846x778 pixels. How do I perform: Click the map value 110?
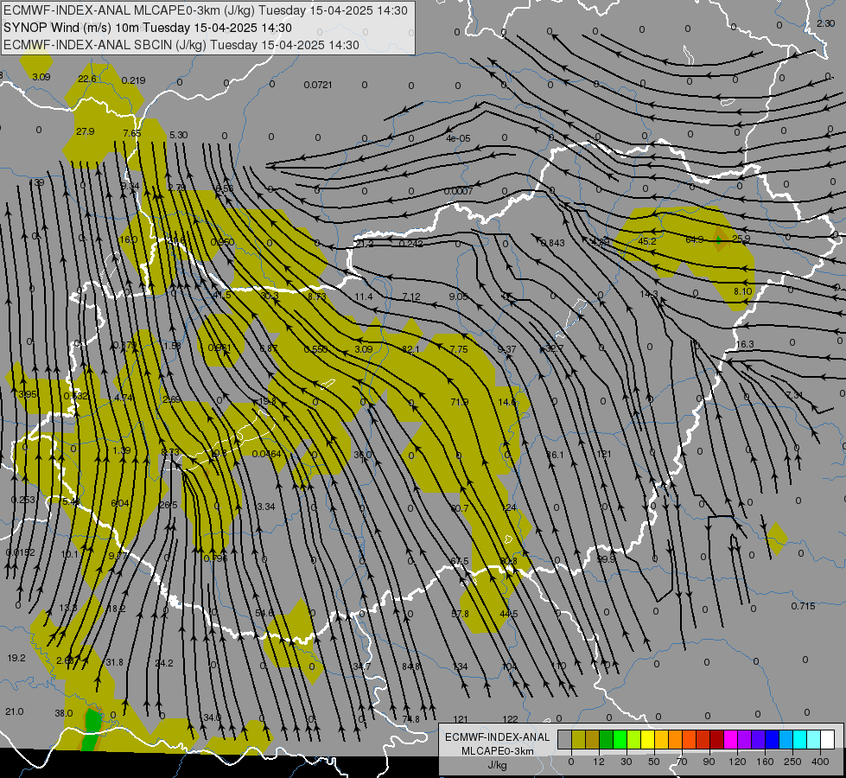558,666
